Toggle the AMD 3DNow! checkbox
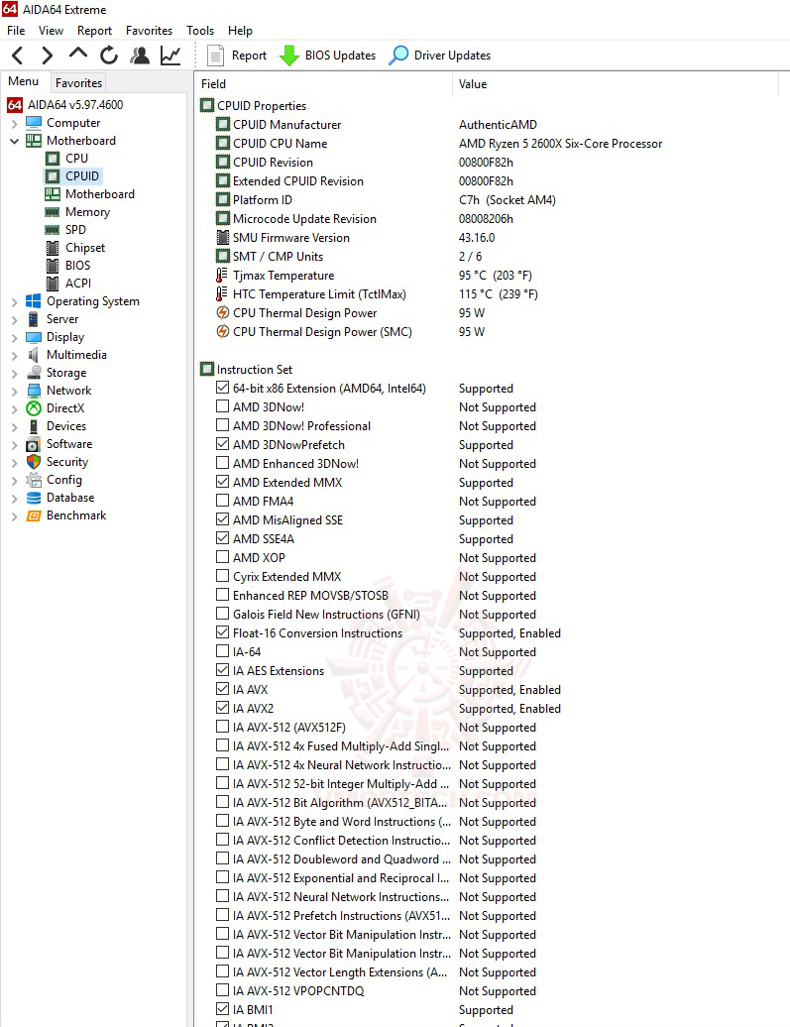This screenshot has height=1027, width=790. [223, 406]
